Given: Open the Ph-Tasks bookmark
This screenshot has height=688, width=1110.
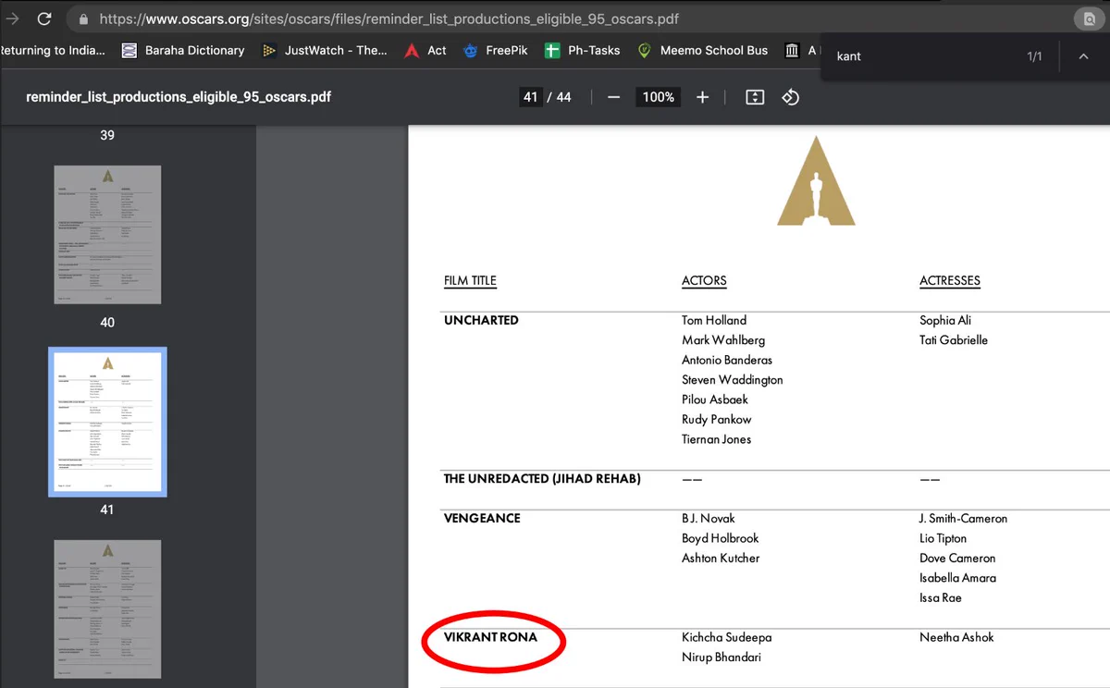Looking at the screenshot, I should point(583,51).
